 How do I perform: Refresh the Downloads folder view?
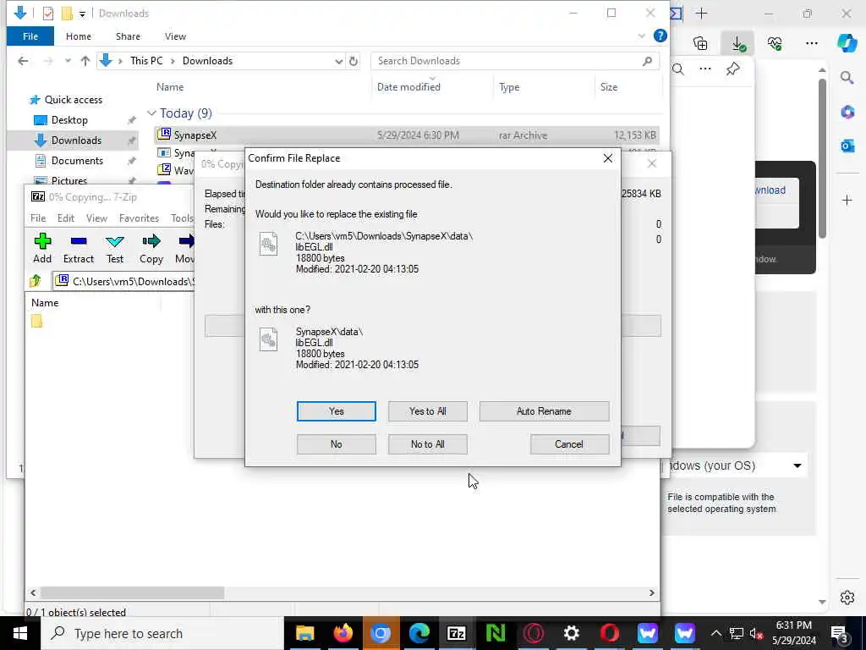point(354,61)
